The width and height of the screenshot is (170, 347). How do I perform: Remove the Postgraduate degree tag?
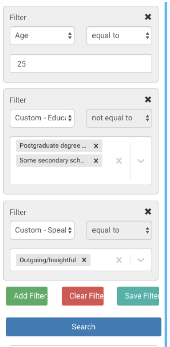(96, 146)
